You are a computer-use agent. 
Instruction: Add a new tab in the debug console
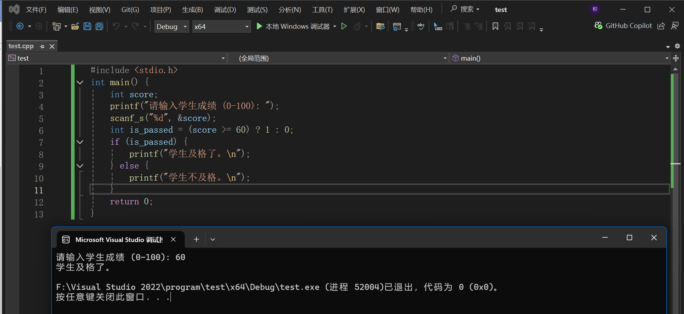(x=196, y=239)
